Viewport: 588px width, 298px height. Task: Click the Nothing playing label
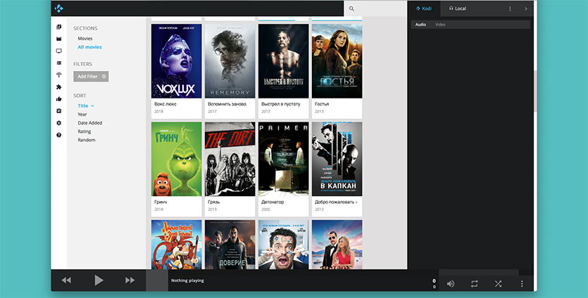[187, 280]
